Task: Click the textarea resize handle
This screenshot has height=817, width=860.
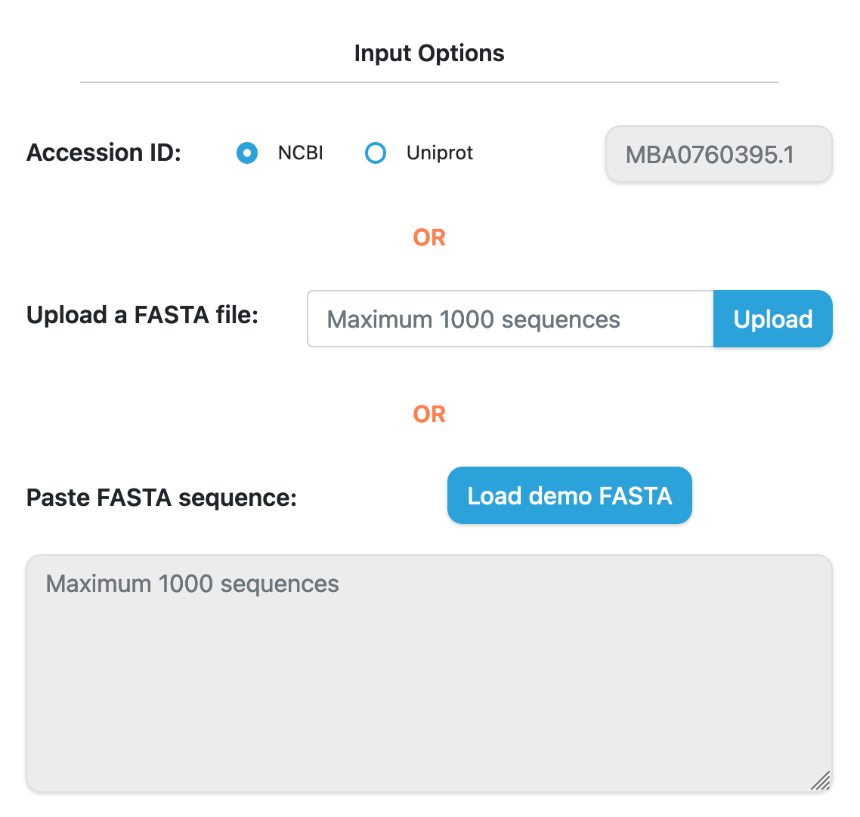Action: [x=821, y=780]
